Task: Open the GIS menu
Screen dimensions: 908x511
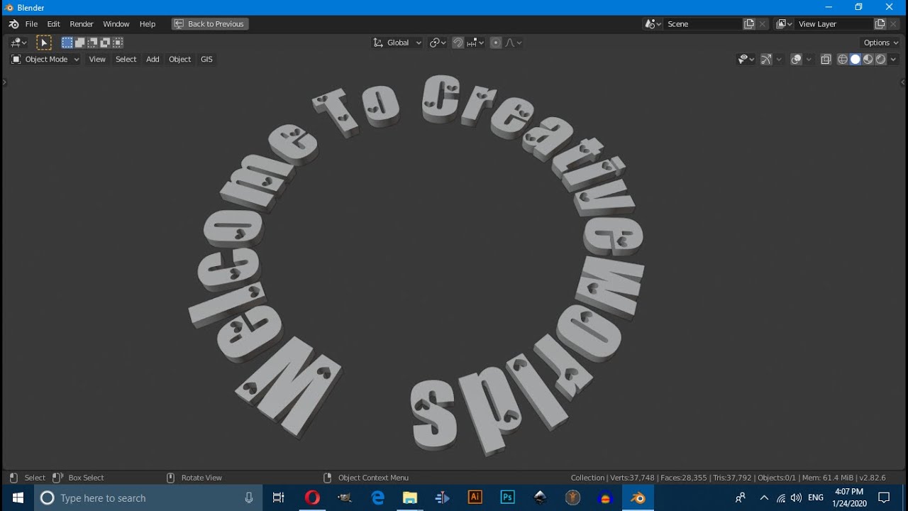Action: (x=206, y=60)
